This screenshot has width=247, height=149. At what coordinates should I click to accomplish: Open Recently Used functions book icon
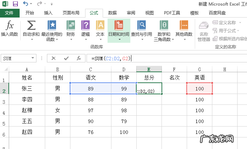point(52,25)
